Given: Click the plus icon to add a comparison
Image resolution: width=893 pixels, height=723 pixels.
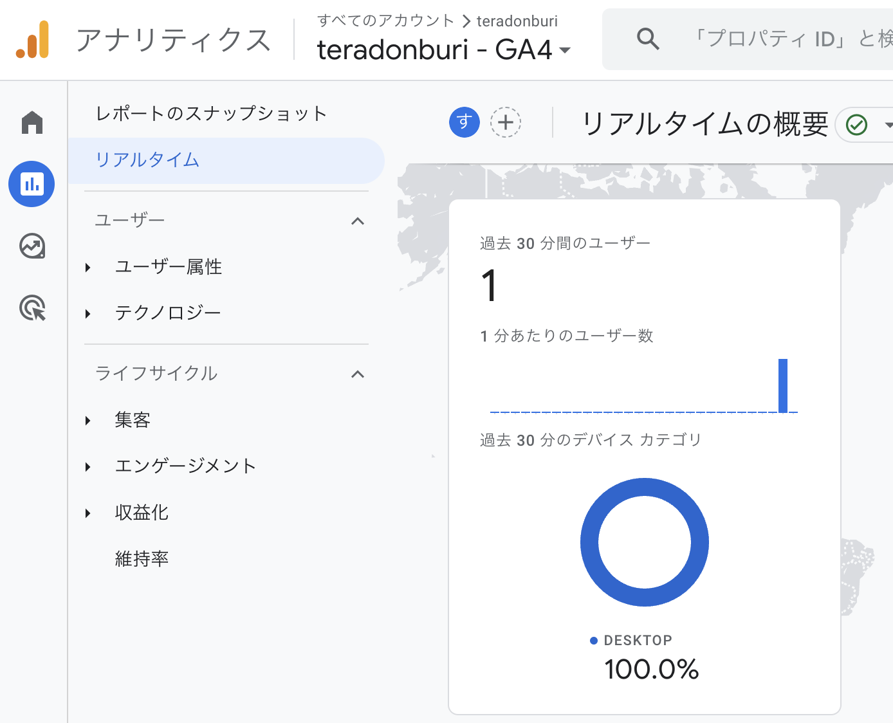Looking at the screenshot, I should coord(506,122).
